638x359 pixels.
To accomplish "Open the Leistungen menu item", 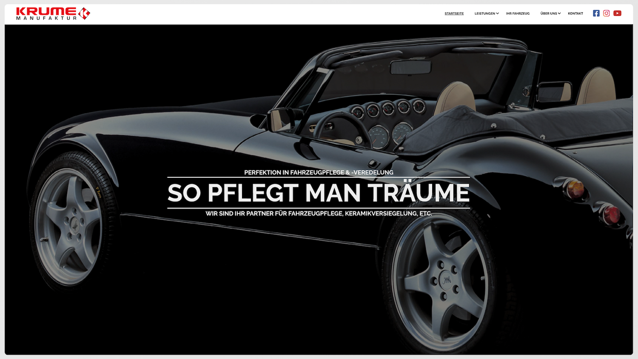I will (484, 14).
